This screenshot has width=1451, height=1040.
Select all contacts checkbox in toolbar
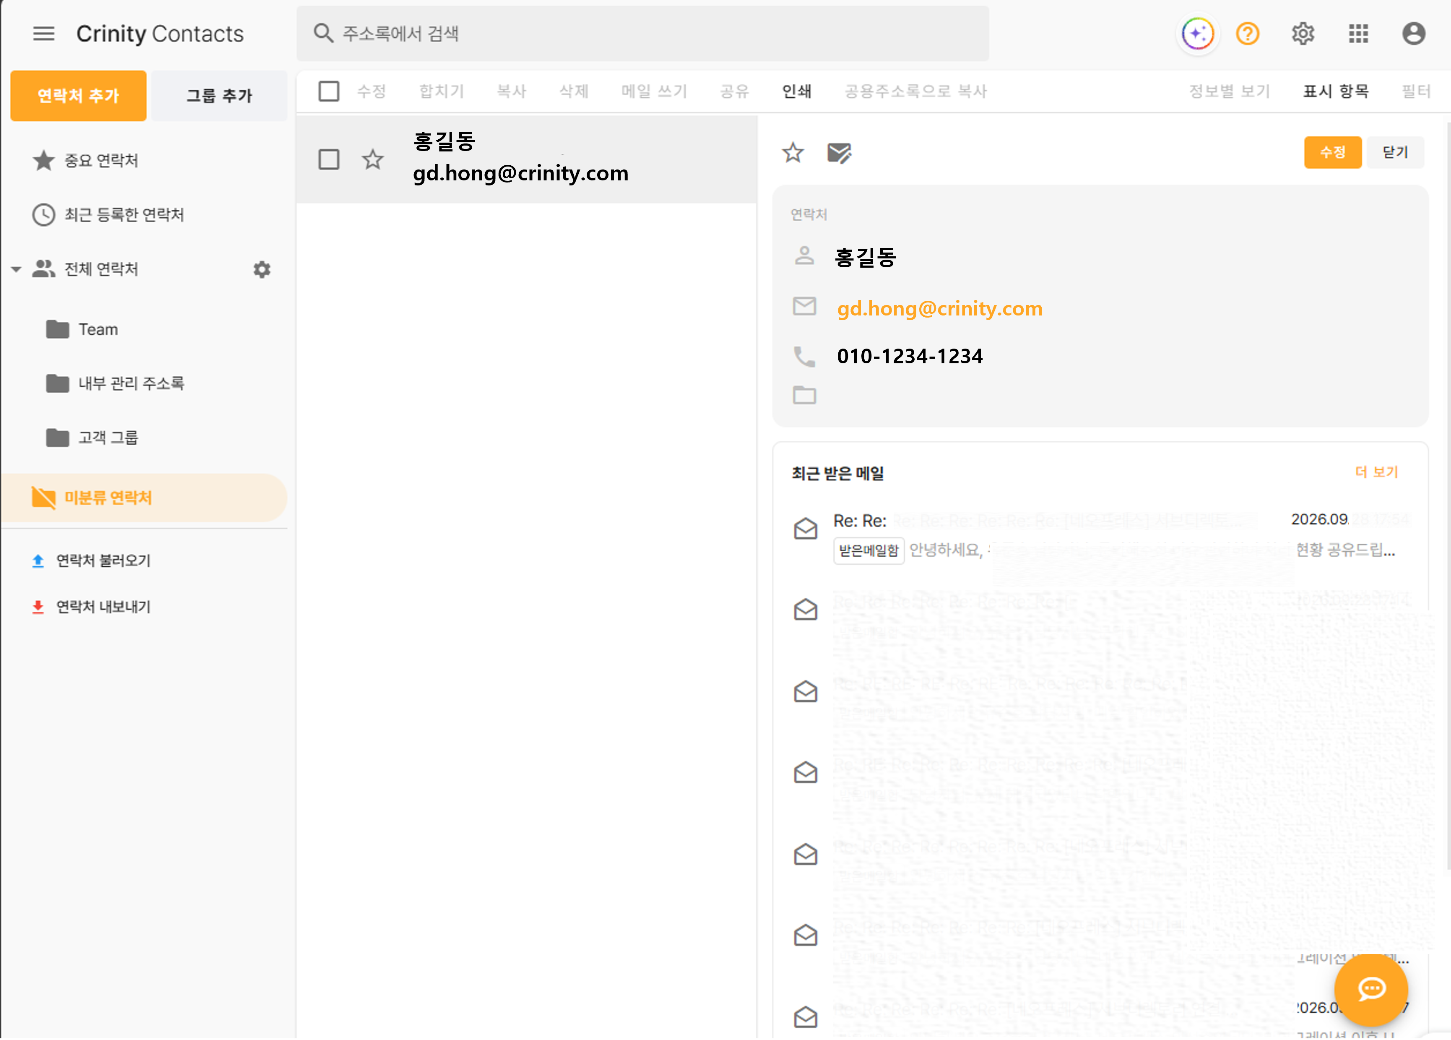[x=329, y=91]
